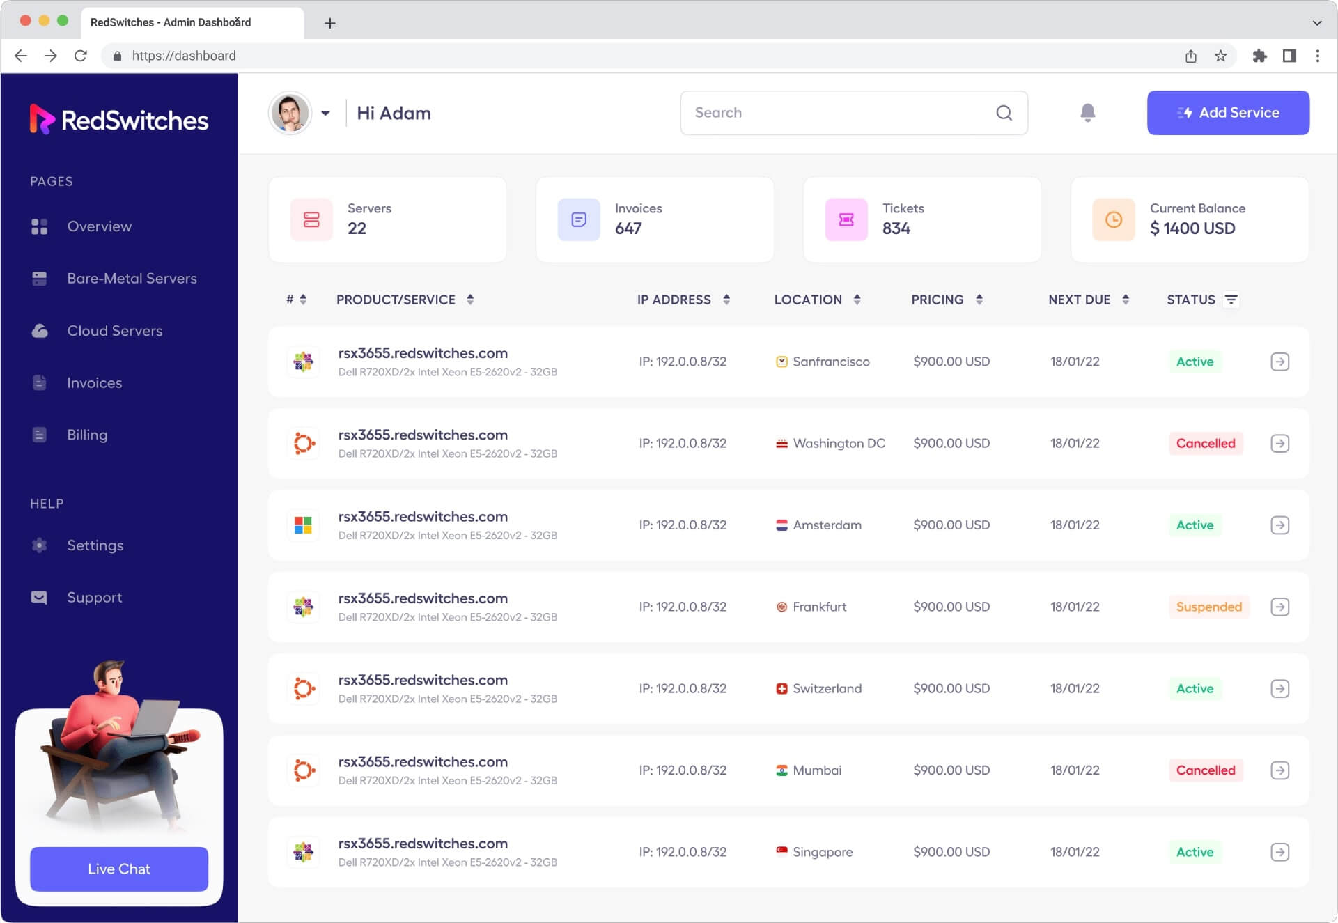Click the search magnifier icon
The image size is (1338, 923).
(x=1004, y=113)
